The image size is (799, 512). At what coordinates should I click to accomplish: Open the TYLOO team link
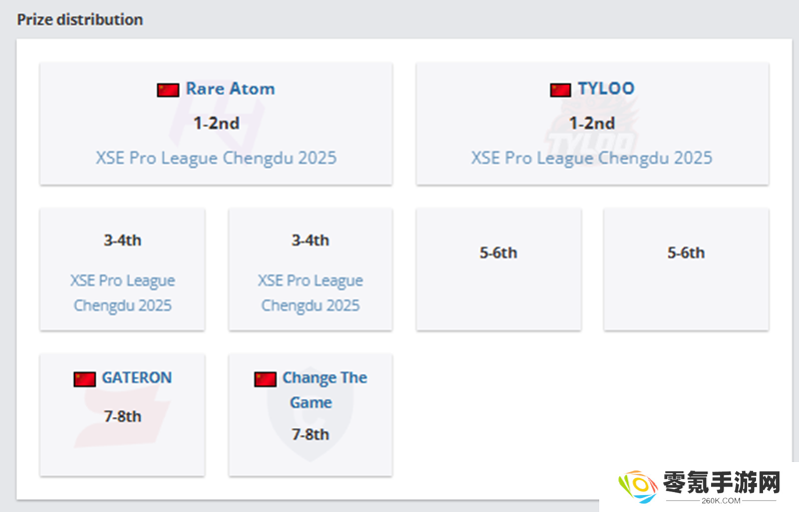pyautogui.click(x=606, y=89)
